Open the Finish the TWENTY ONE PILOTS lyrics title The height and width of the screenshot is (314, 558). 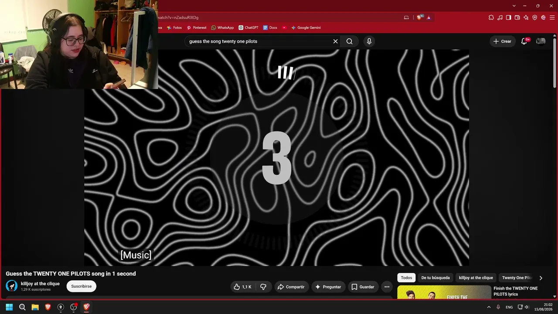click(x=516, y=291)
